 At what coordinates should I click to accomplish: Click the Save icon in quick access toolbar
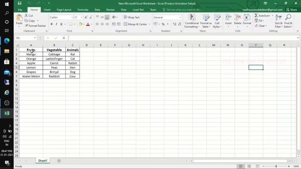19,3
